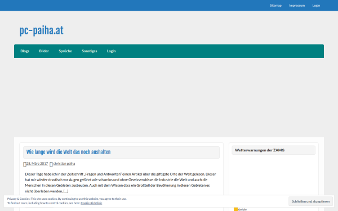Viewport: 338px width, 211px height.
Task: Go to pc-paiha.at site title
Action: [42, 30]
